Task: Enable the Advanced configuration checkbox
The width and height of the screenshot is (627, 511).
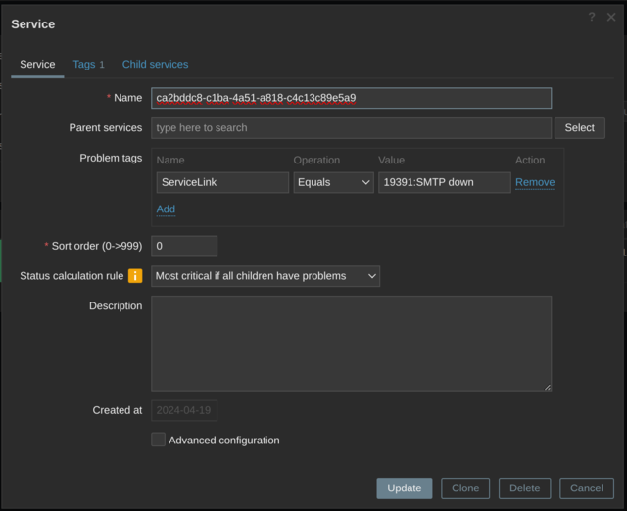Action: [x=158, y=440]
